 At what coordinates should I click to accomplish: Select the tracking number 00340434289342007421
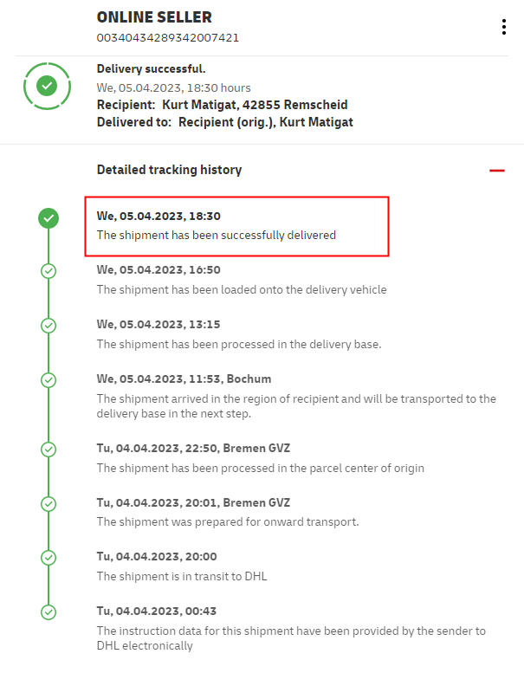click(x=168, y=37)
